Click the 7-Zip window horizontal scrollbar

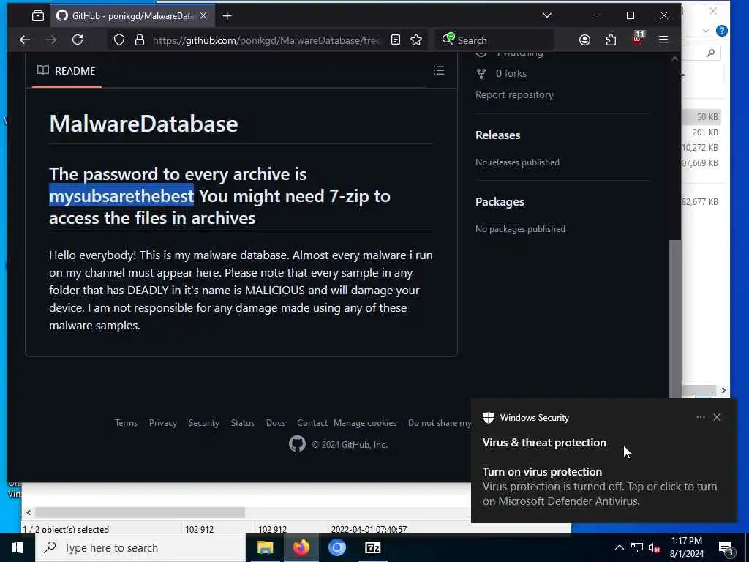click(140, 512)
